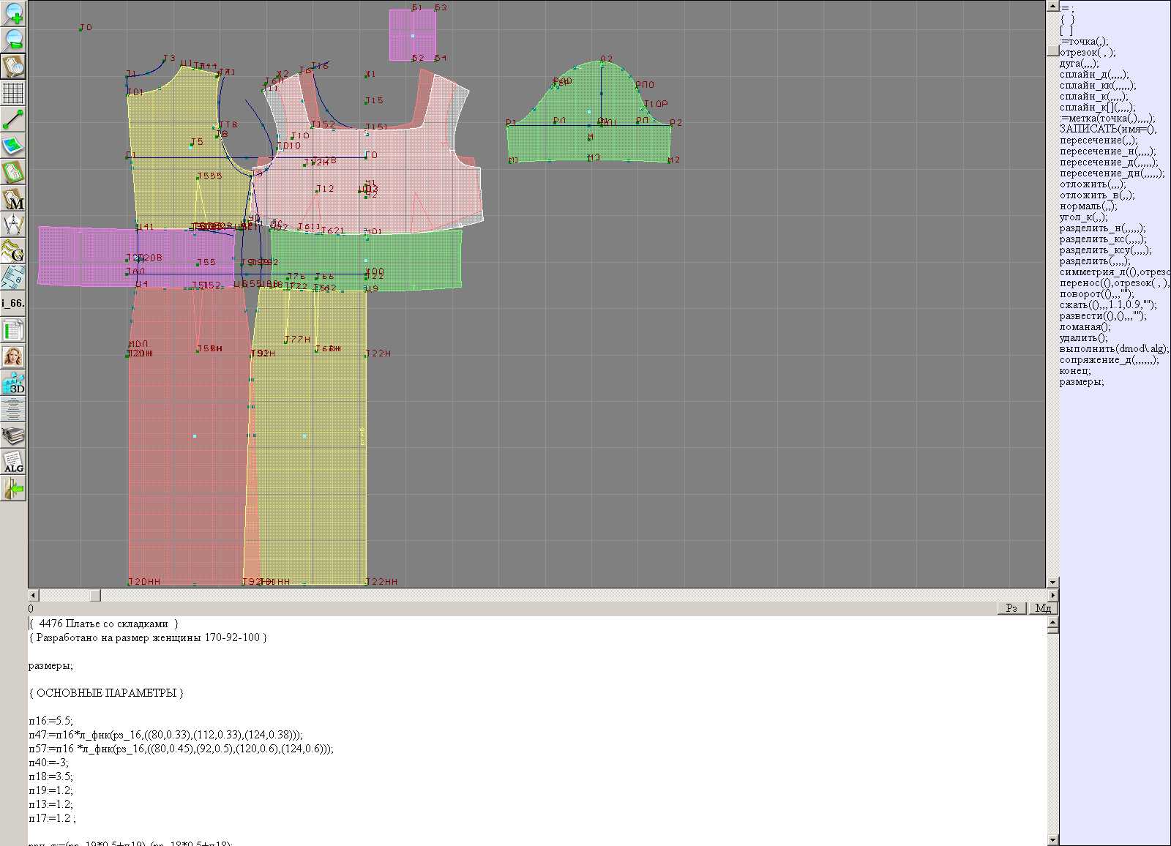Image resolution: width=1171 pixels, height=846 pixels.
Task: Select the line segment tool icon
Action: coord(13,119)
